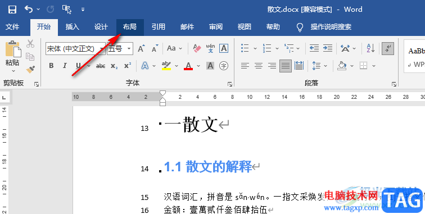The image size is (425, 214).
Task: Align text left
Action: pos(245,66)
